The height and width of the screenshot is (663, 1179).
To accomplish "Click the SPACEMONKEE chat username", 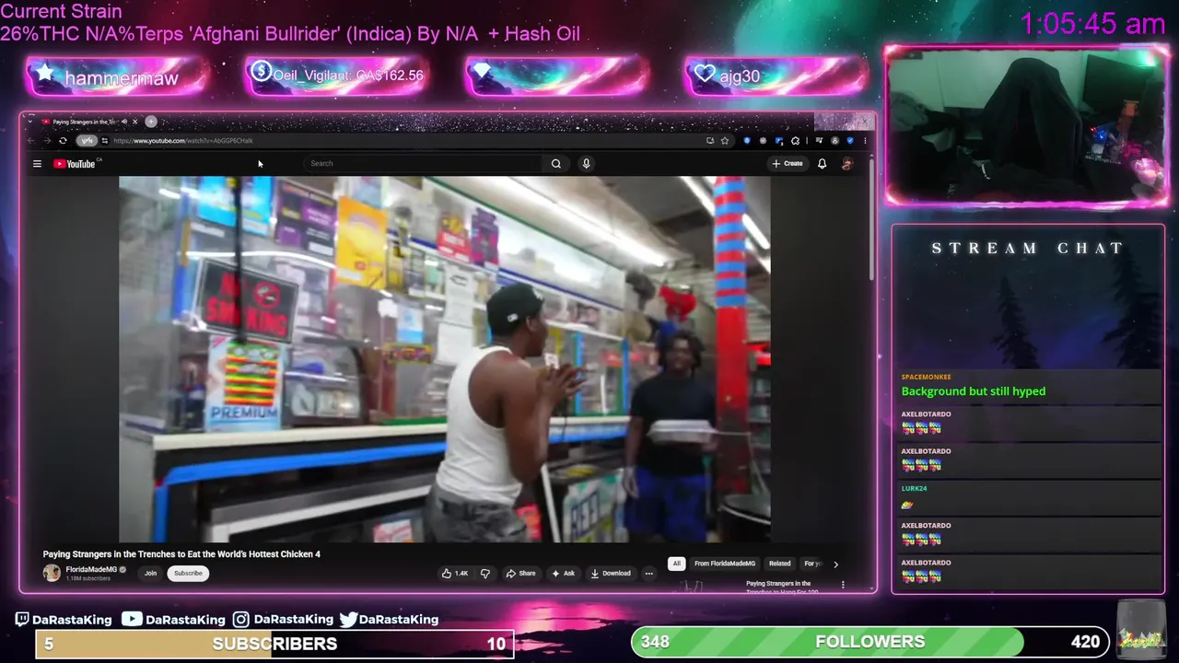I will [926, 377].
